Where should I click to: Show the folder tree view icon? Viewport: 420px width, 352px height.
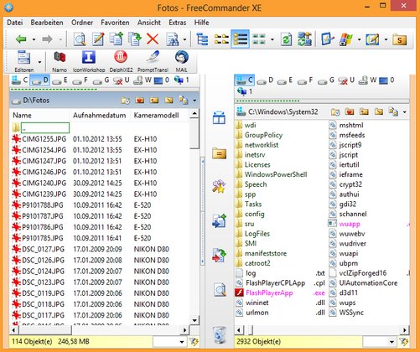tap(202, 39)
